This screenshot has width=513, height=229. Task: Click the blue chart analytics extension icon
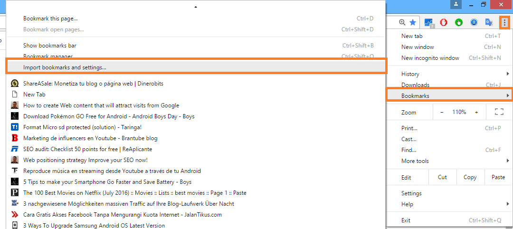428,22
